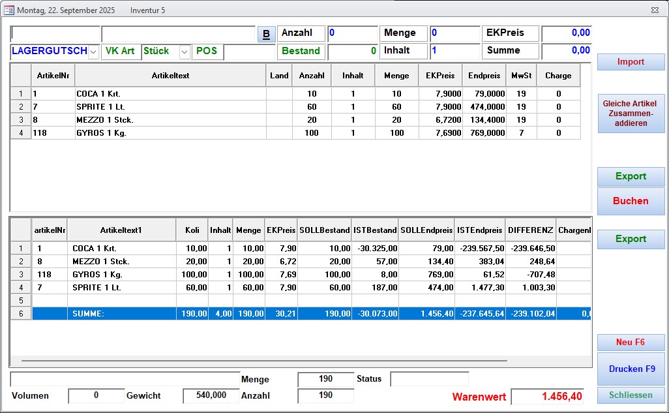
Task: Select the blue SUMME row
Action: 121,314
